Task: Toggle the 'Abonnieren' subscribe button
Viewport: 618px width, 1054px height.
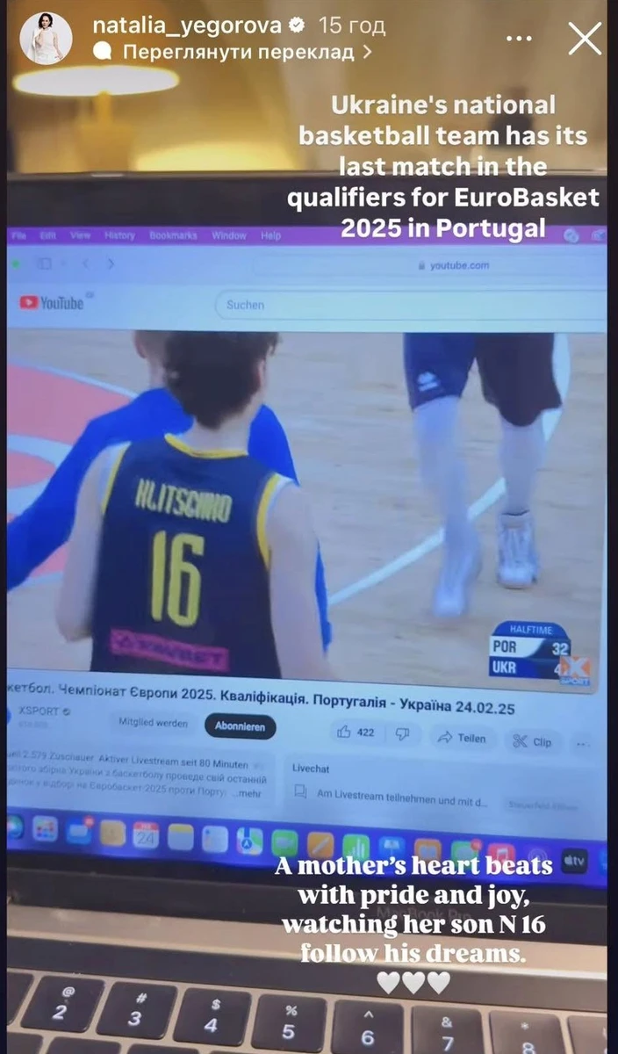Action: [x=240, y=726]
